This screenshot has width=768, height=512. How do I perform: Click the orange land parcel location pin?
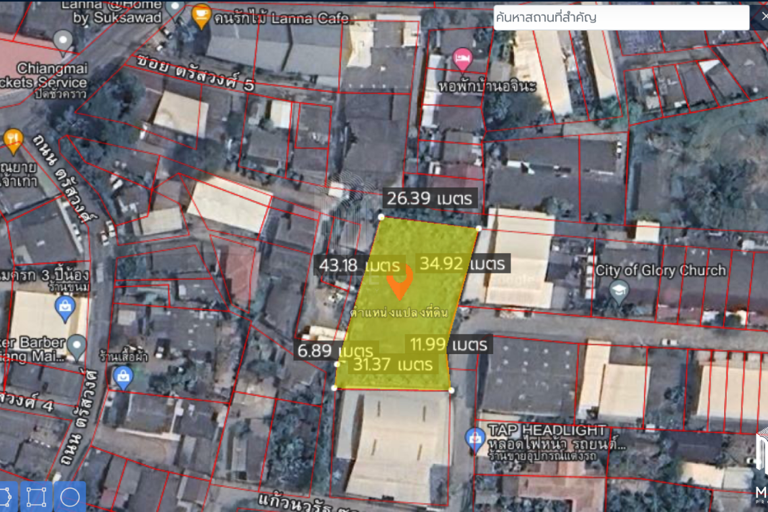tap(399, 282)
